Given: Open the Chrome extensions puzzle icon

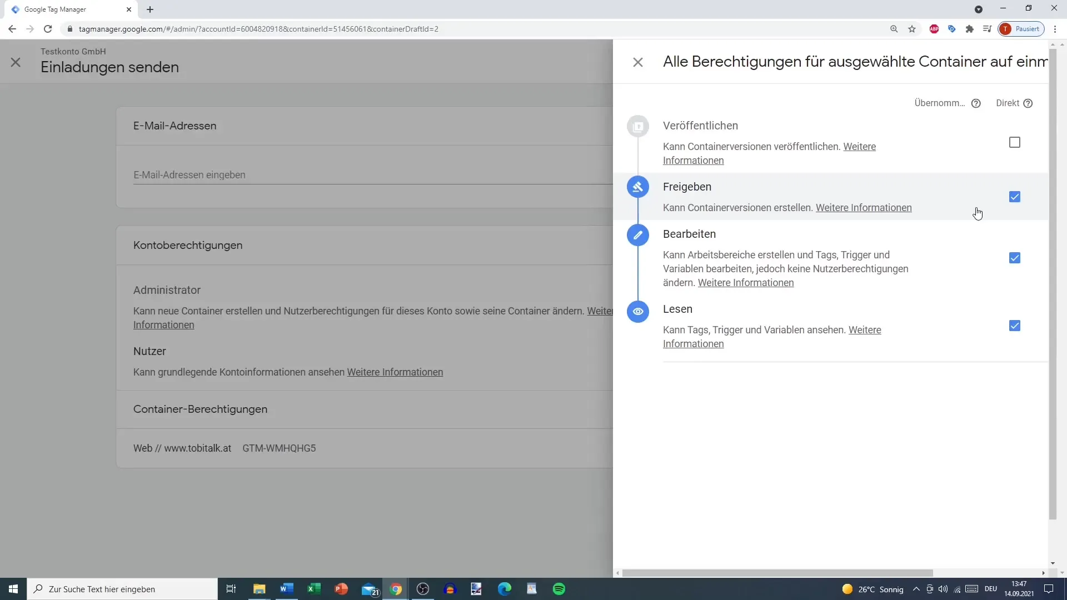Looking at the screenshot, I should click(970, 29).
